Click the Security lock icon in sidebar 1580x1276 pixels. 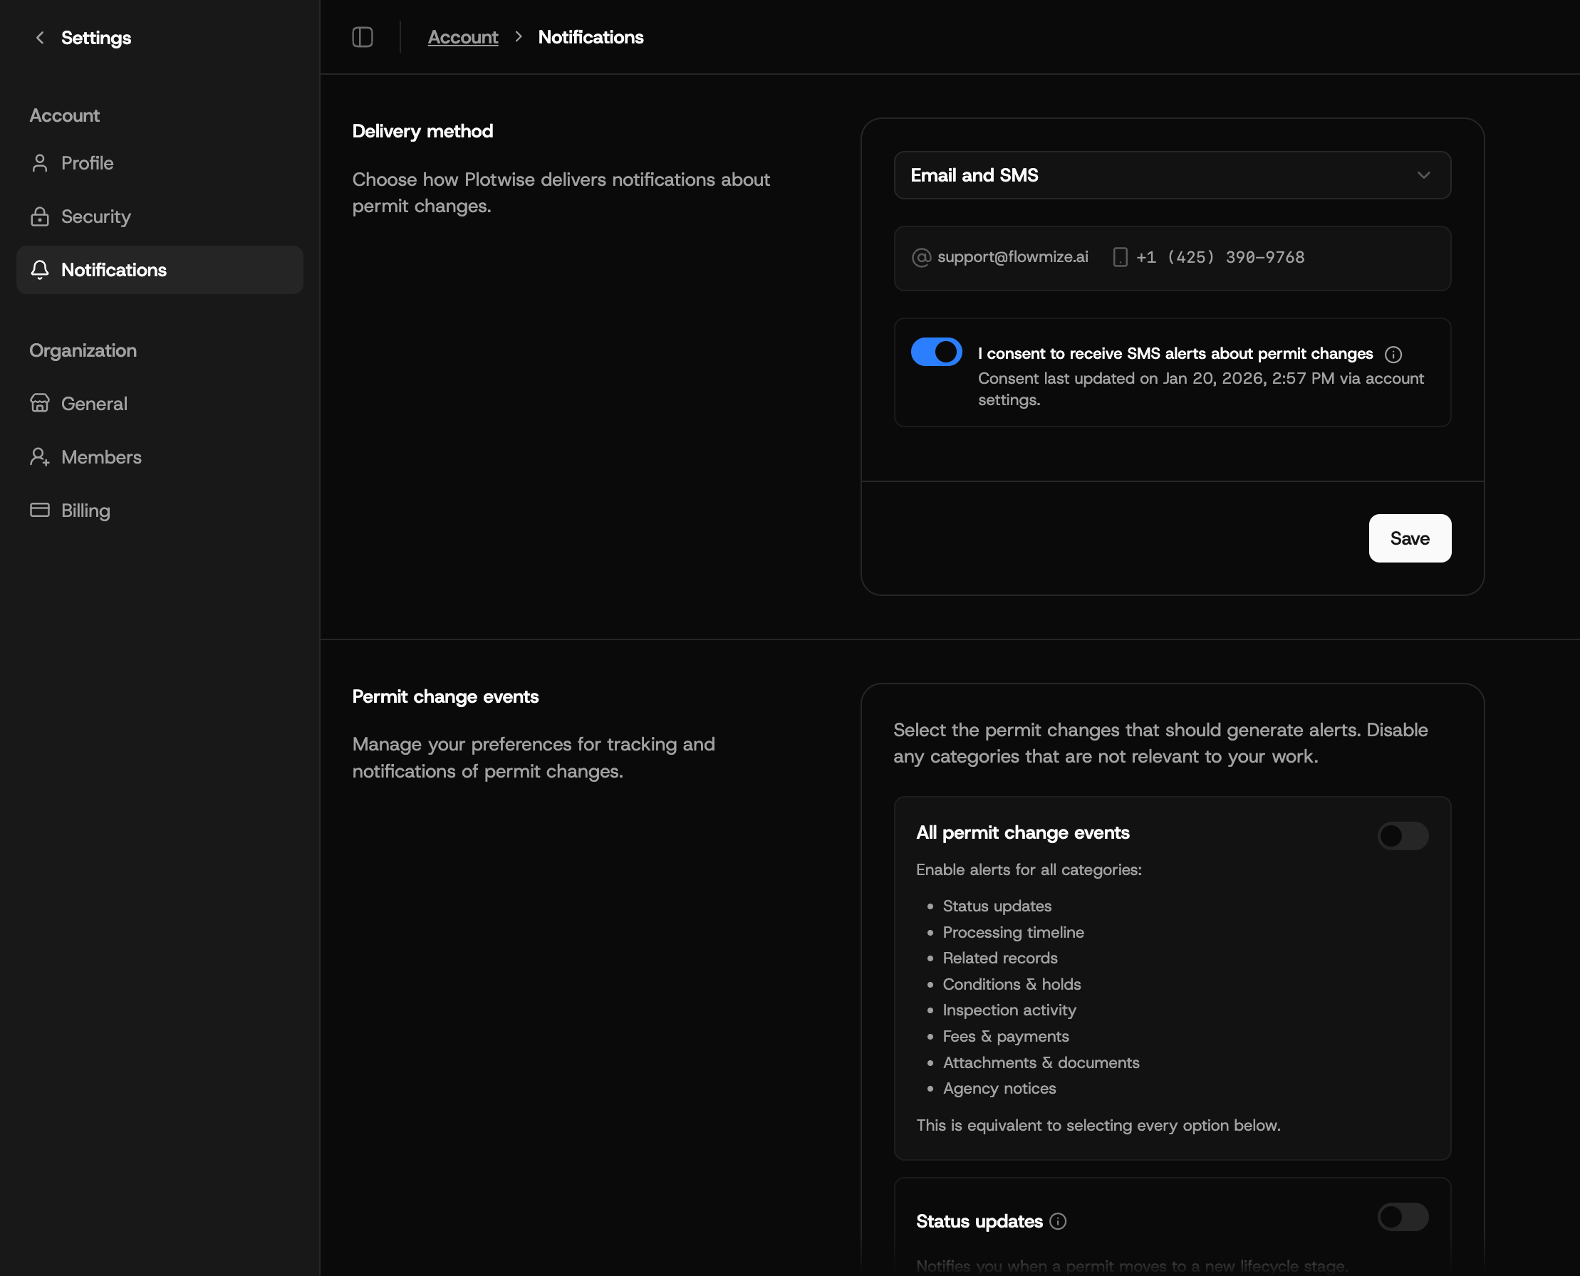click(x=40, y=216)
